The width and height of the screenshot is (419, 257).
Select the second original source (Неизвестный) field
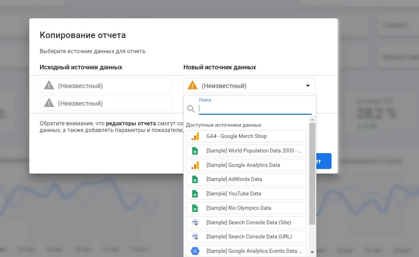106,103
